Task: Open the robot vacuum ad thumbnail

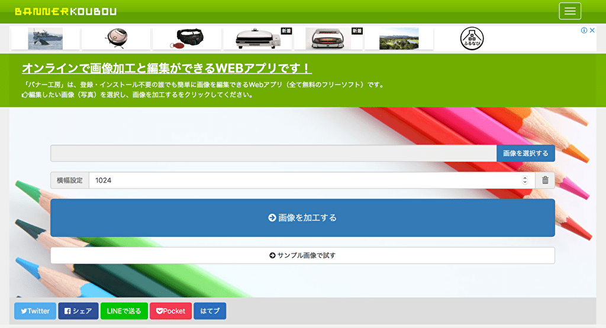Action: point(116,38)
